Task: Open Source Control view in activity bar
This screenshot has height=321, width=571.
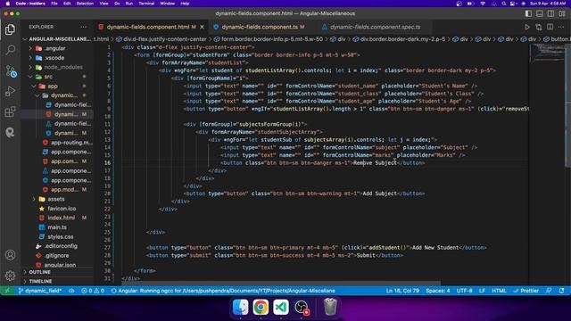Action: (x=11, y=70)
